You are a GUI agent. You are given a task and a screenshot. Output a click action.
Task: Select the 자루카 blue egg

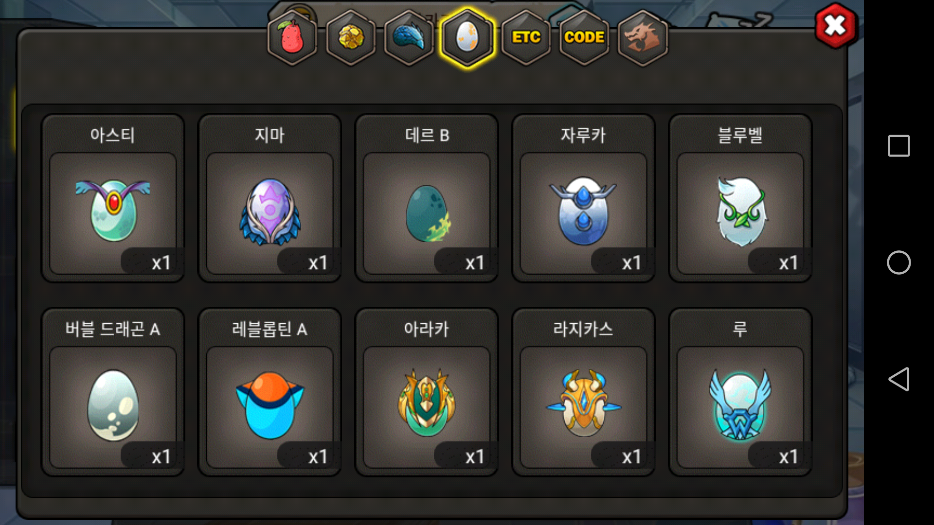pos(583,198)
